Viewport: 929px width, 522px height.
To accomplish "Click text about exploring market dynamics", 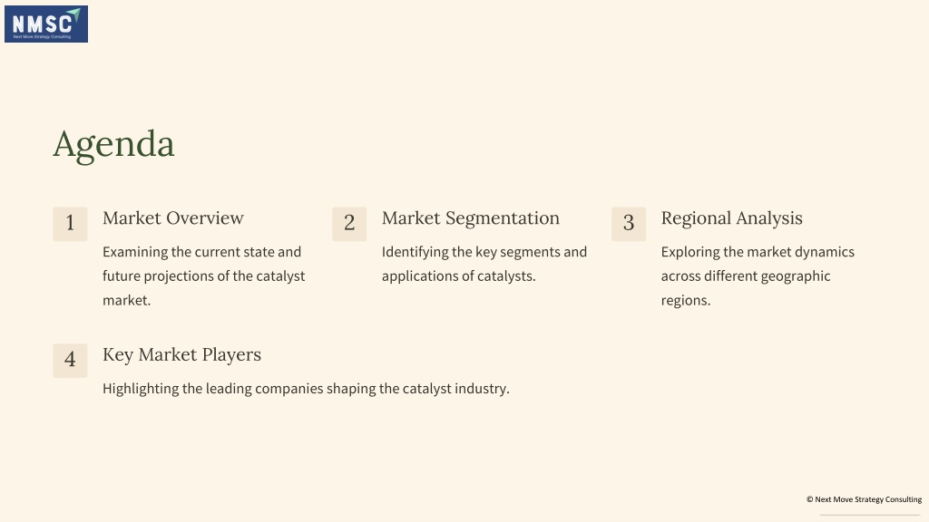I will click(758, 275).
